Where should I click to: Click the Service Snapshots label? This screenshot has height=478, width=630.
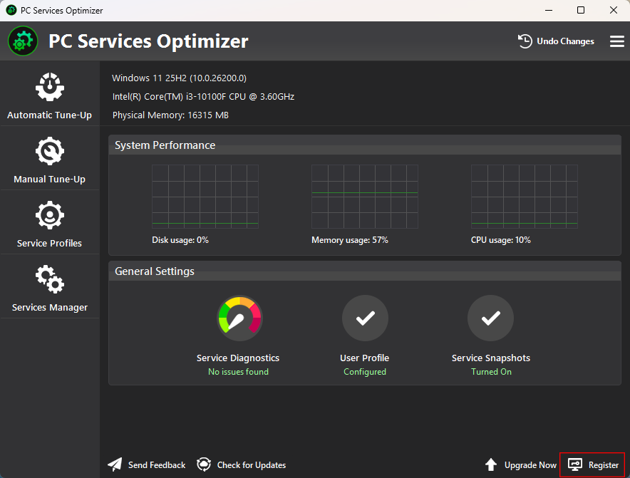pos(490,358)
